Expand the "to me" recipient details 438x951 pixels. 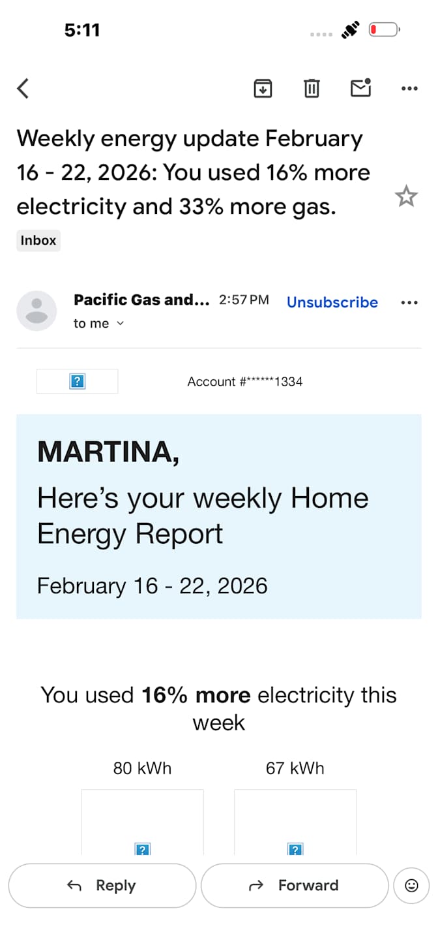click(98, 323)
